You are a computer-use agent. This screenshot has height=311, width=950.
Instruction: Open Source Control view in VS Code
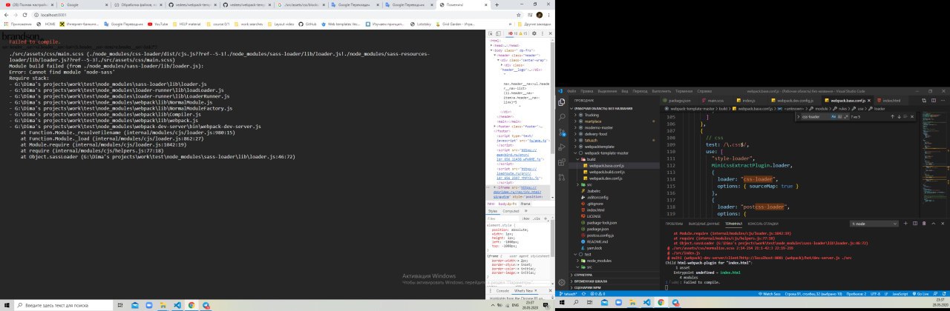pos(562,132)
